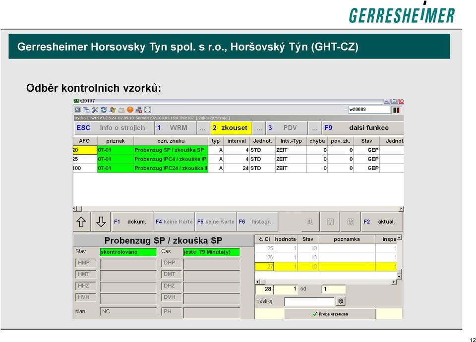Select sample row 26 in the č. Cl table
This screenshot has width=476, height=342.
(x=326, y=257)
